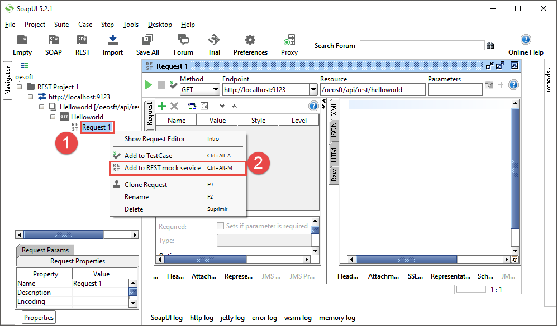Click the gray X remove parameter icon
The height and width of the screenshot is (326, 557).
coord(174,106)
